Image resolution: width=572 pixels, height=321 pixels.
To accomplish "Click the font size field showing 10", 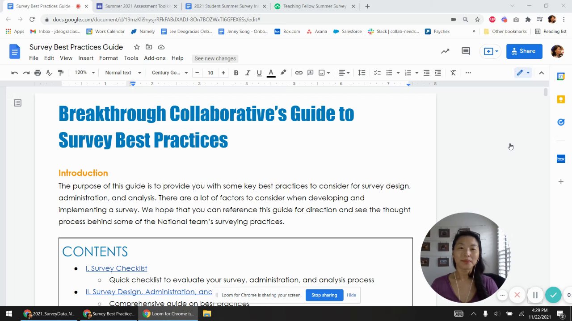I will [x=210, y=73].
